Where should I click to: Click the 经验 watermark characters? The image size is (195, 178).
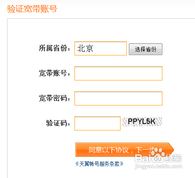[174, 158]
